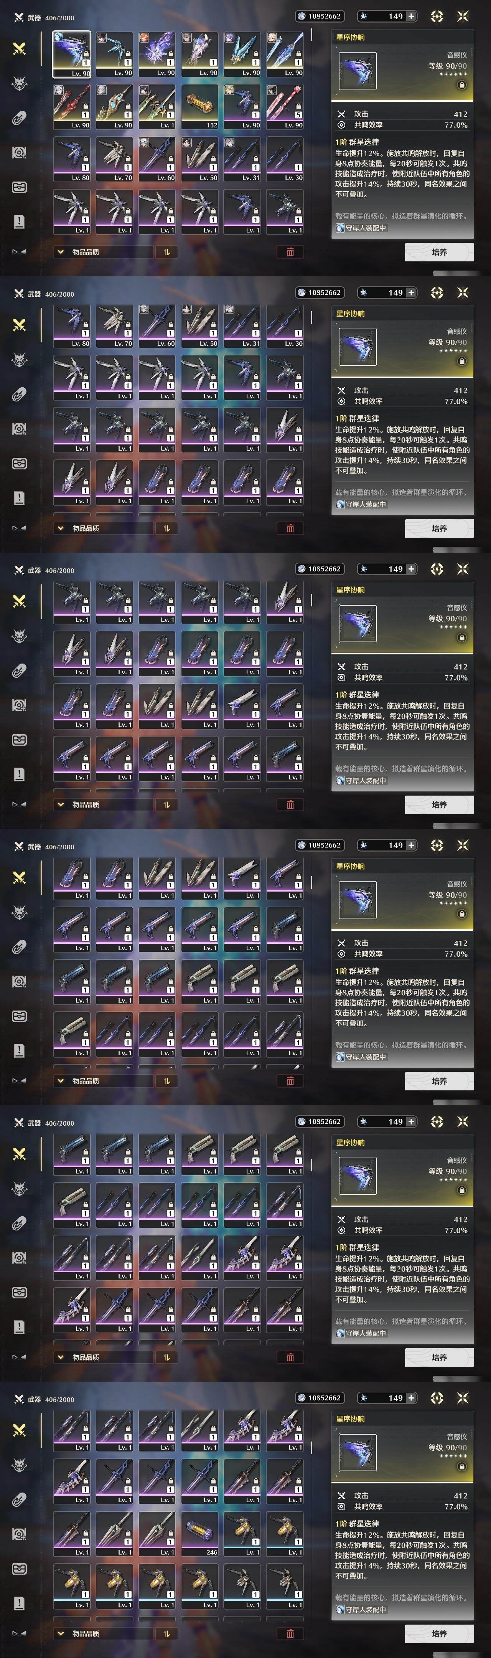Click the red trash icon in bottommost panel
491x1658 pixels.
(x=290, y=1633)
